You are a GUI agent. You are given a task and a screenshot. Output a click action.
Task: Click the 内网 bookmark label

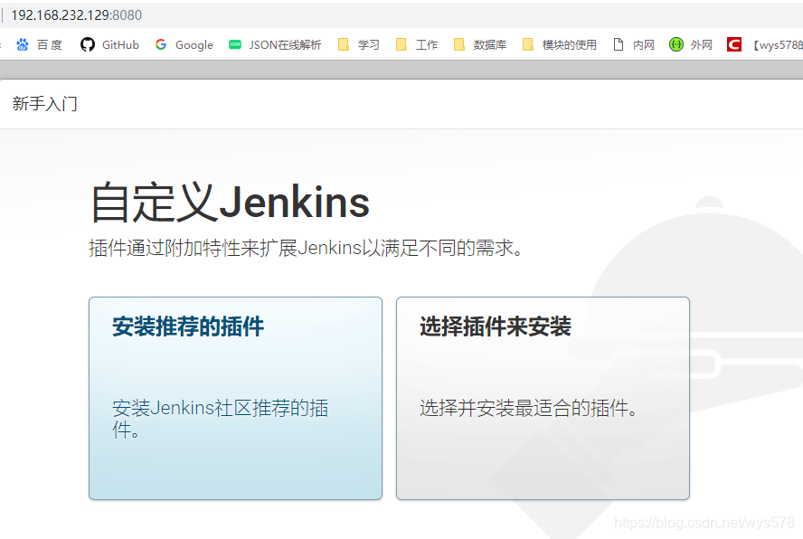click(644, 45)
